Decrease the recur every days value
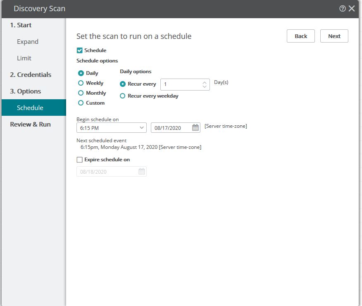 [x=205, y=86]
